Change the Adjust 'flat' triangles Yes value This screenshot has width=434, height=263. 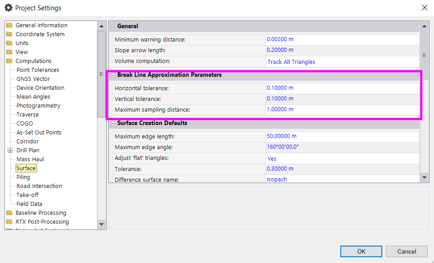tap(342, 159)
